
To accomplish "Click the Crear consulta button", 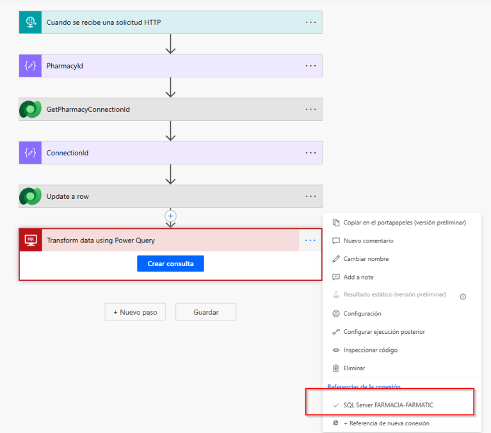I will (170, 264).
